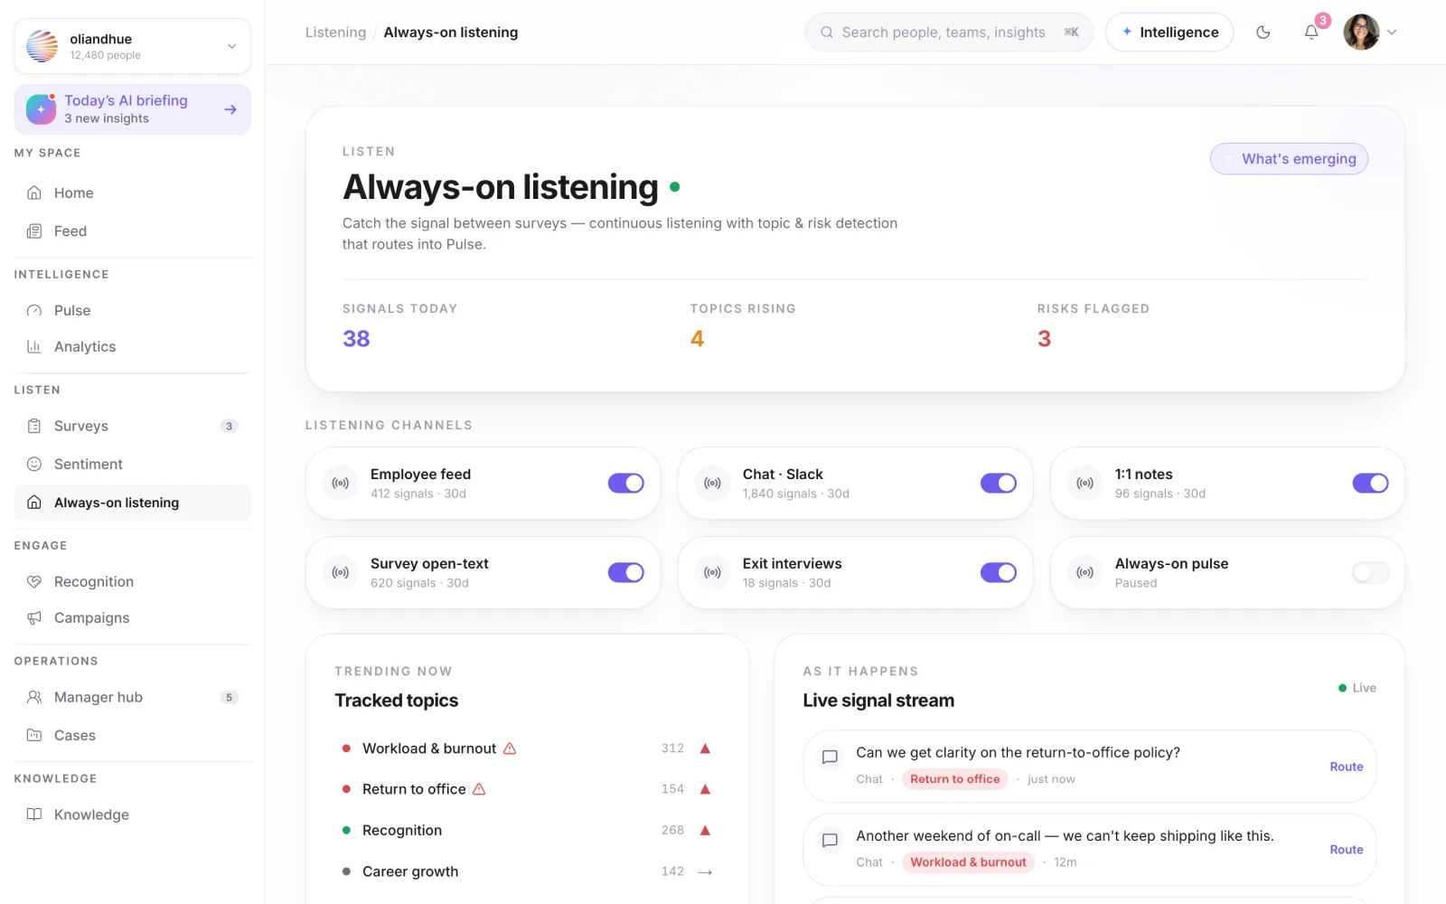1446x904 pixels.
Task: Toggle dark mode moon icon
Action: point(1263,33)
